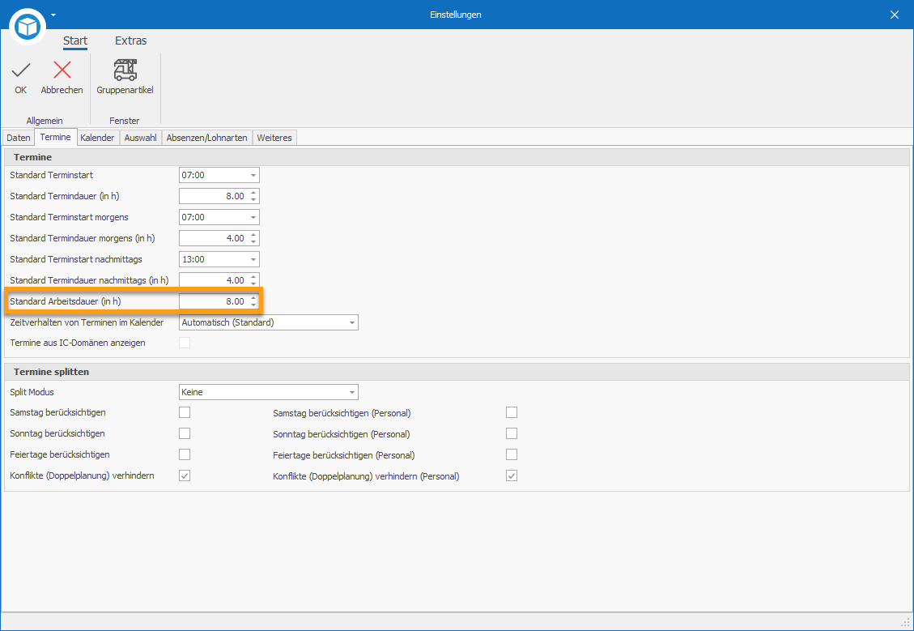Uncheck Konflikte verhindern (Personal) checkbox
Screen dimensions: 914x631
[512, 475]
